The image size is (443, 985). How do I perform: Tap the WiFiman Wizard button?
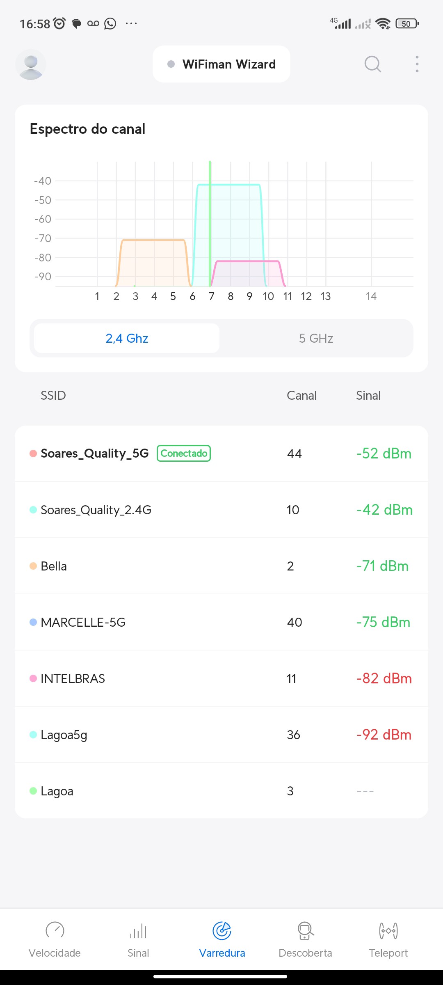coord(221,64)
